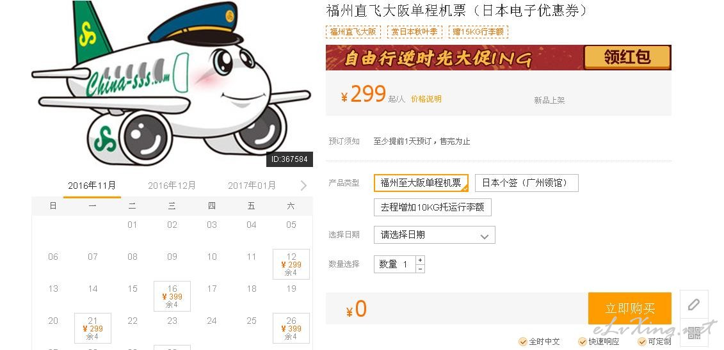
Task: Increase quantity with the plus stepper
Action: coord(420,260)
